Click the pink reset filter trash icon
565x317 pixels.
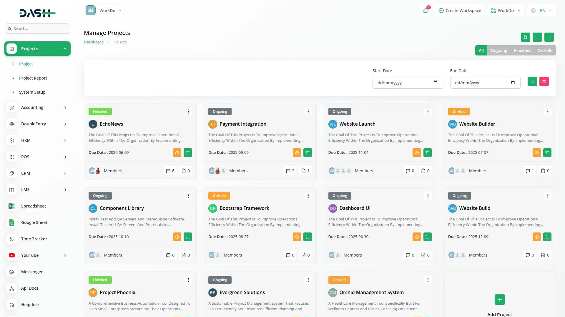544,82
